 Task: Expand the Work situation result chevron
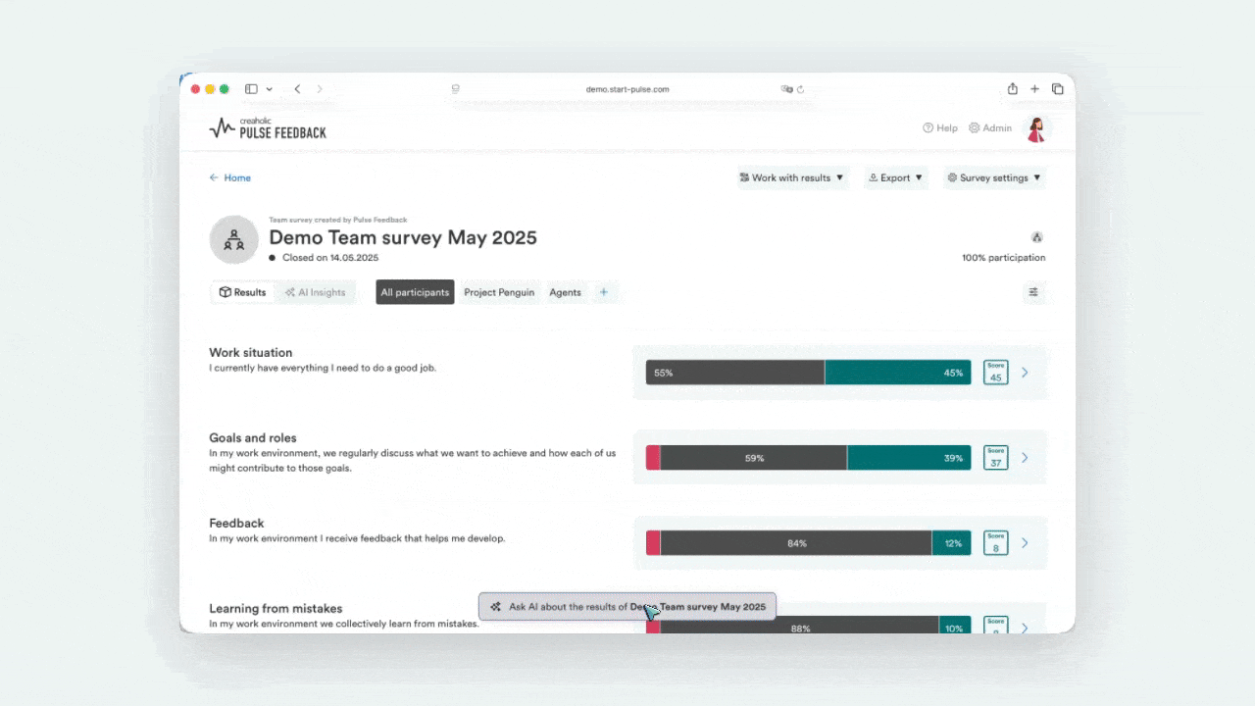click(1025, 373)
